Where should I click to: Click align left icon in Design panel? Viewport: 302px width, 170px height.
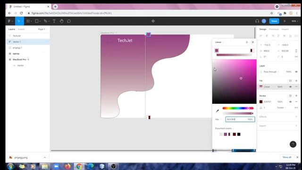[x=261, y=36]
